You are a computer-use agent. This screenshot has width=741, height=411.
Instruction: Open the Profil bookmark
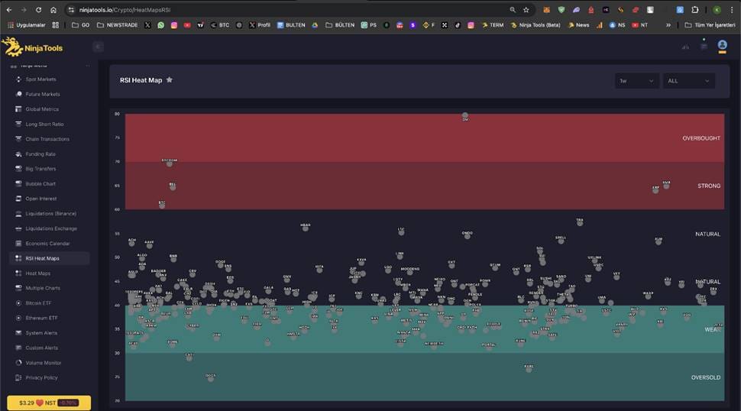260,25
